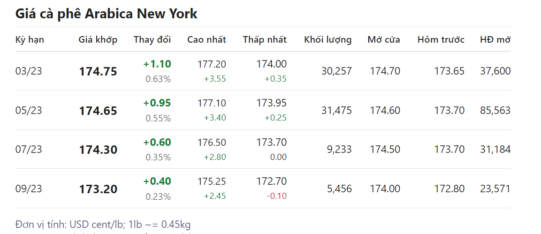Select the open interest value 85,563
This screenshot has width=541, height=234.
tap(495, 111)
